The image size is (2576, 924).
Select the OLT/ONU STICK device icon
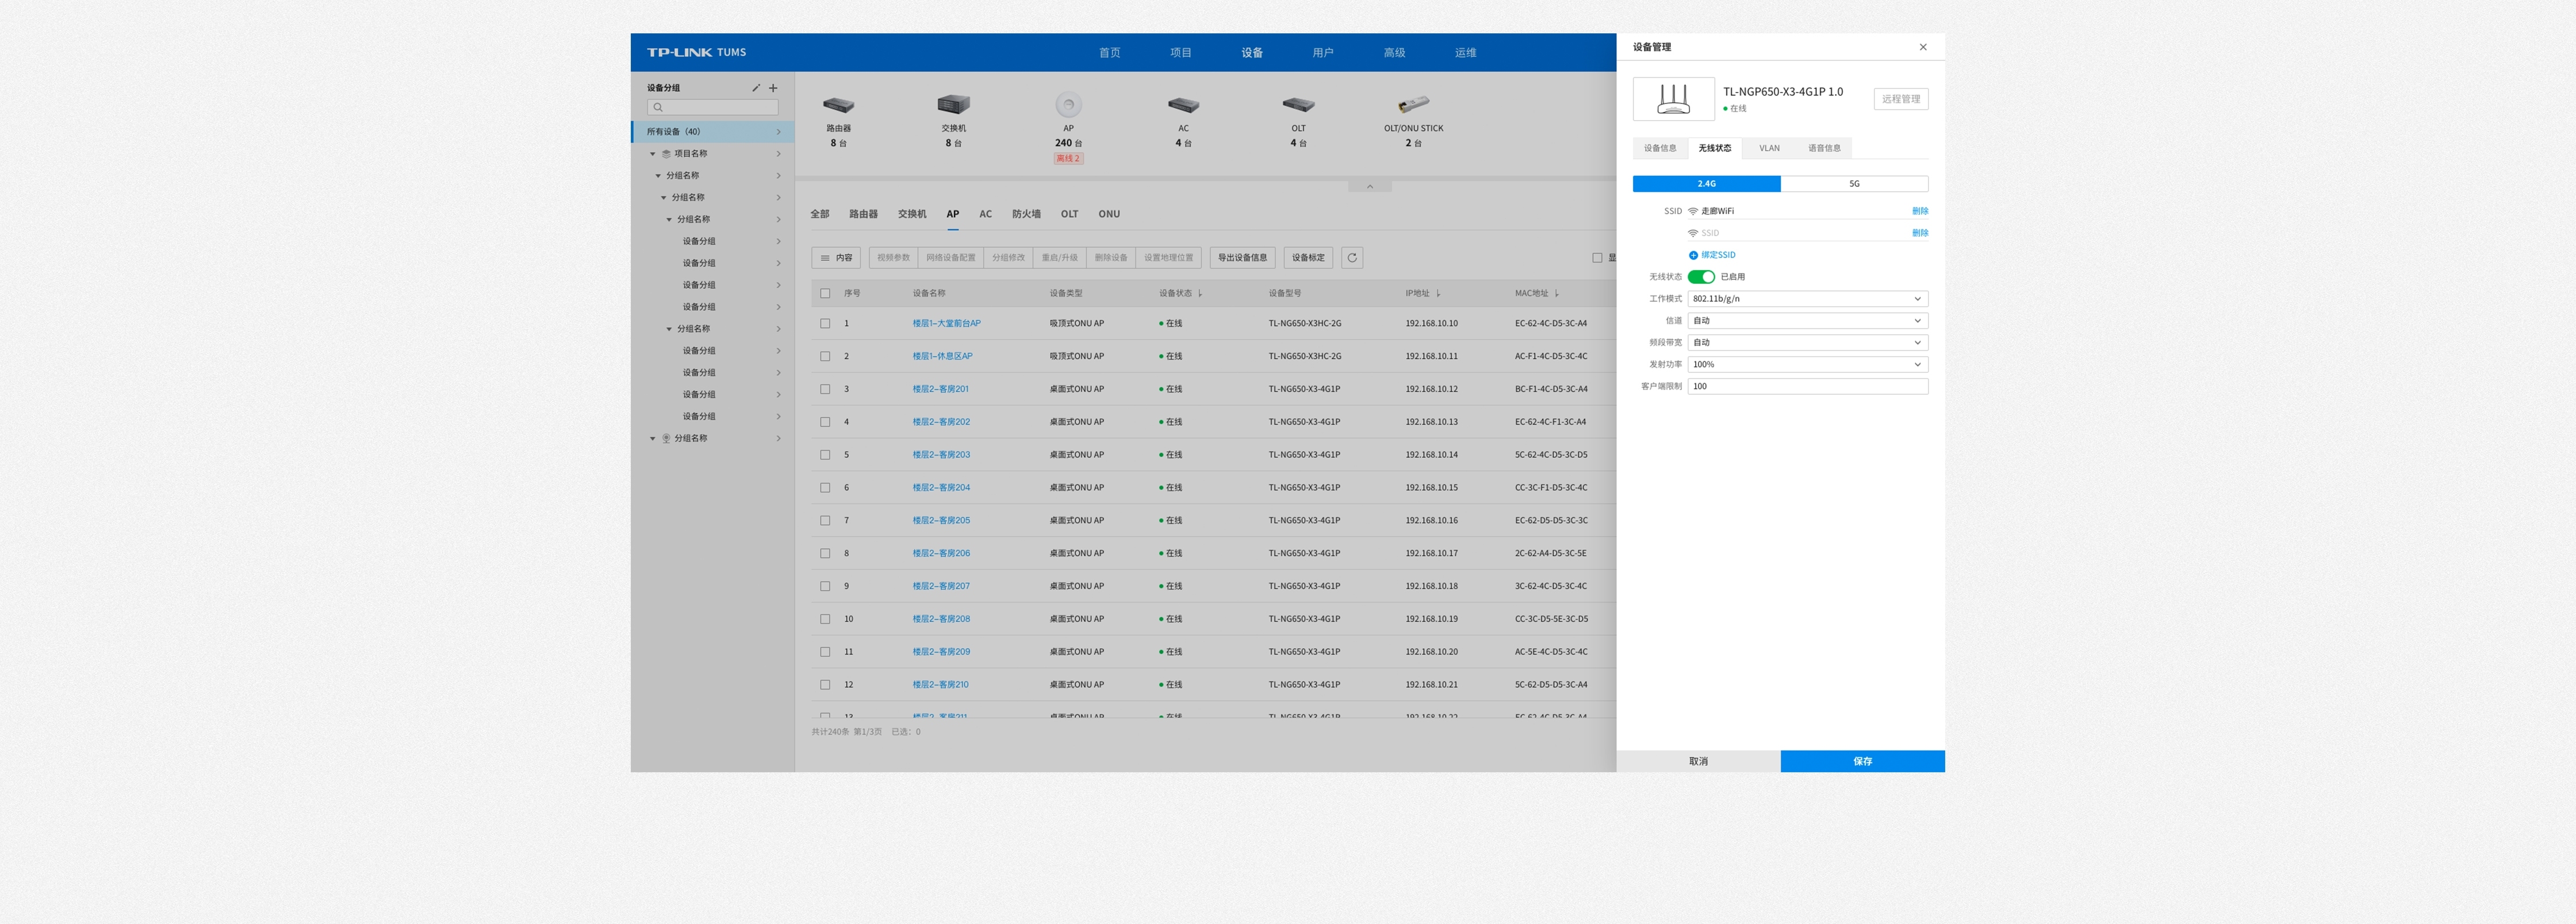[1413, 105]
